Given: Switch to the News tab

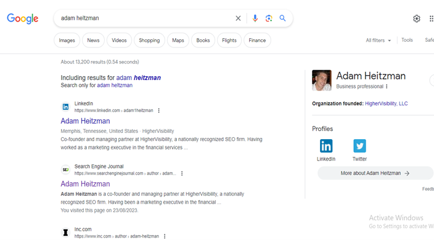Looking at the screenshot, I should coord(93,41).
